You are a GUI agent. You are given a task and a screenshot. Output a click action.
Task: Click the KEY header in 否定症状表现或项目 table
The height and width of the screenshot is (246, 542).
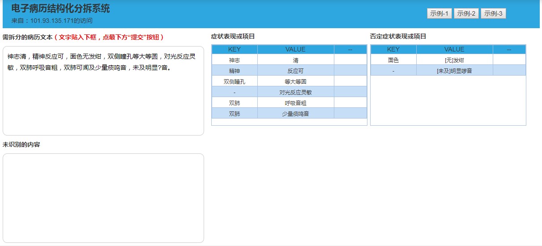393,49
